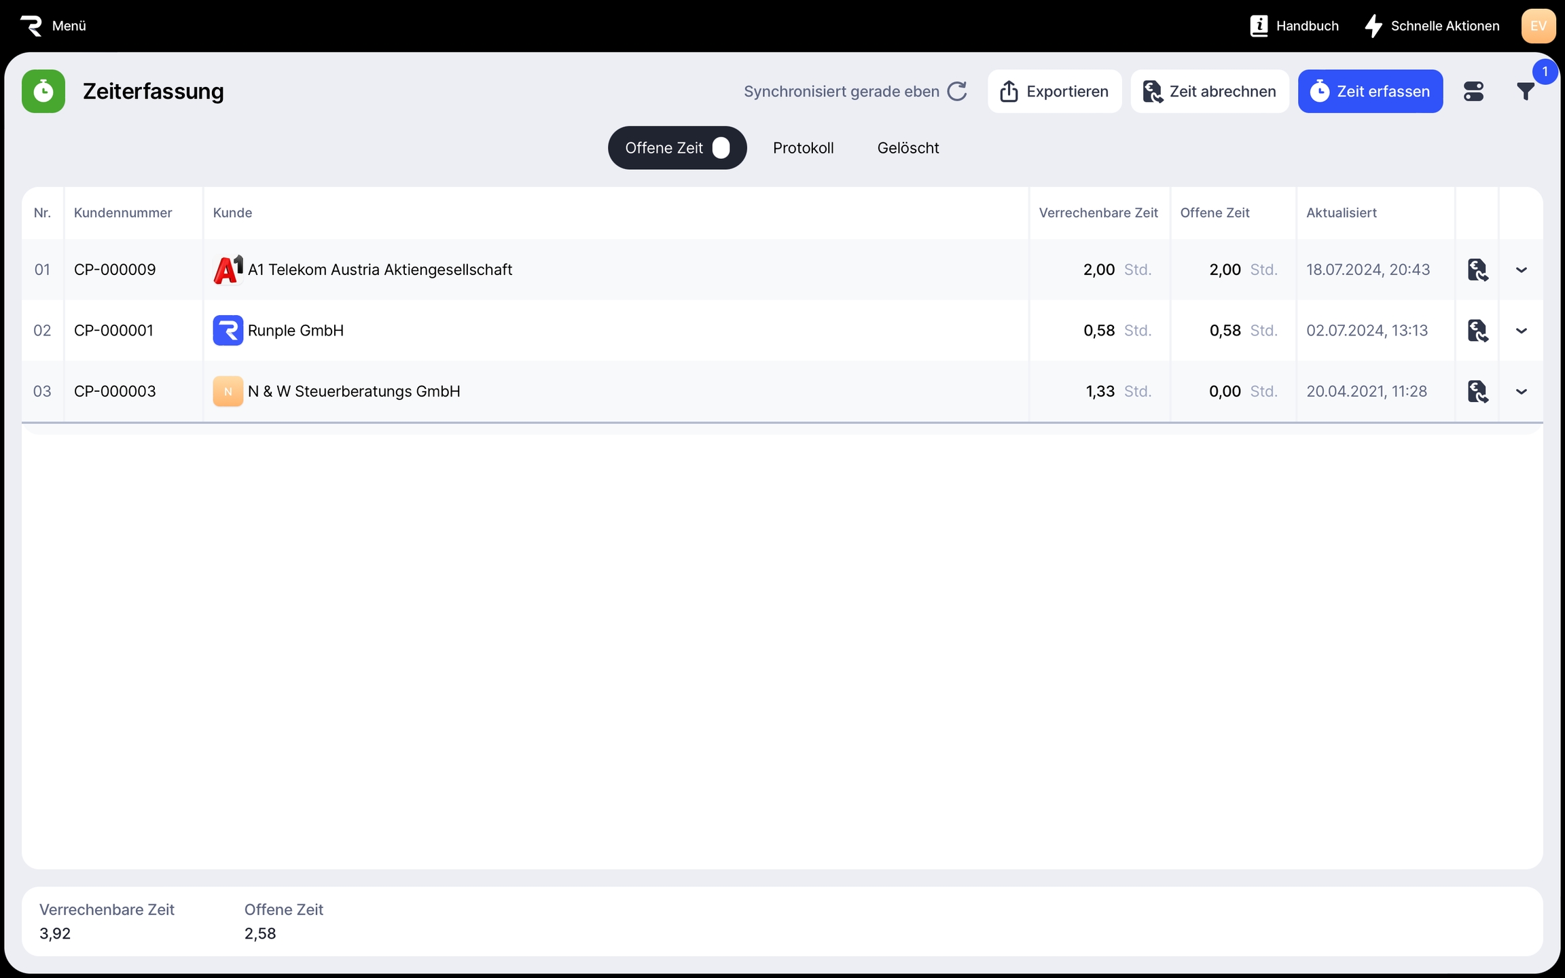
Task: Open Schnelle Aktionen menu
Action: click(1432, 26)
